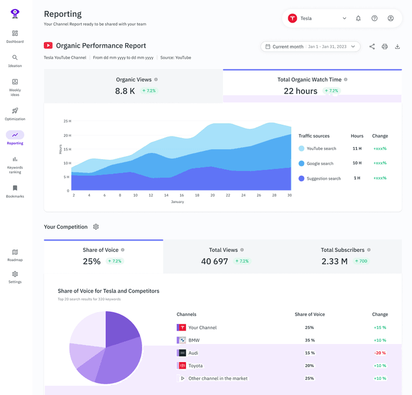412x395 pixels.
Task: Click the Suggestion search legend swatch
Action: click(301, 179)
